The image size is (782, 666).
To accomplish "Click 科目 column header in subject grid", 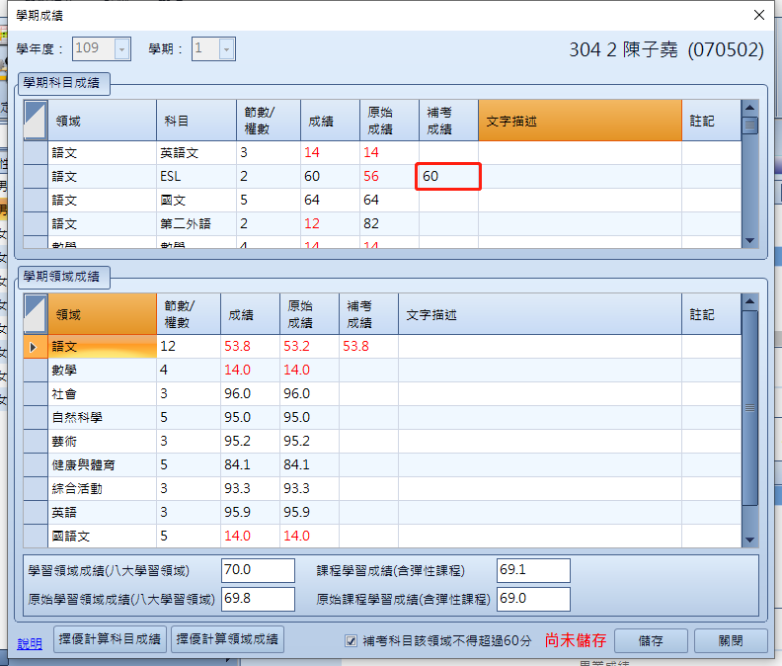I will (196, 121).
